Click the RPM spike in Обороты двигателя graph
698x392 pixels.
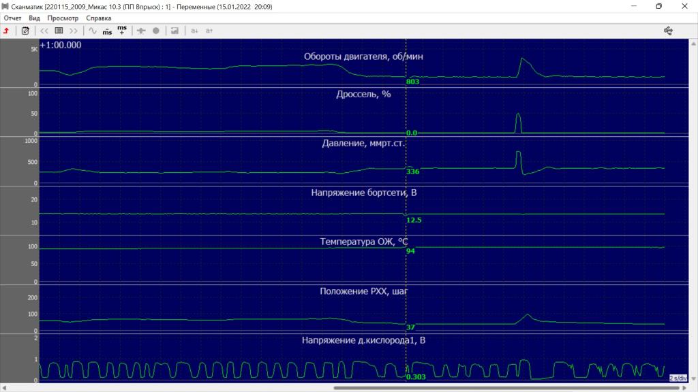(x=524, y=62)
